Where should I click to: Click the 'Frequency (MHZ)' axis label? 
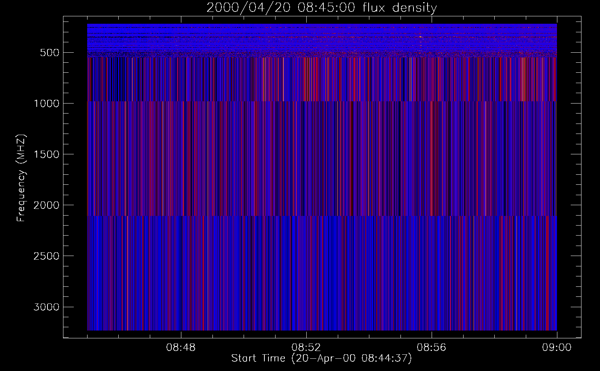(x=21, y=178)
